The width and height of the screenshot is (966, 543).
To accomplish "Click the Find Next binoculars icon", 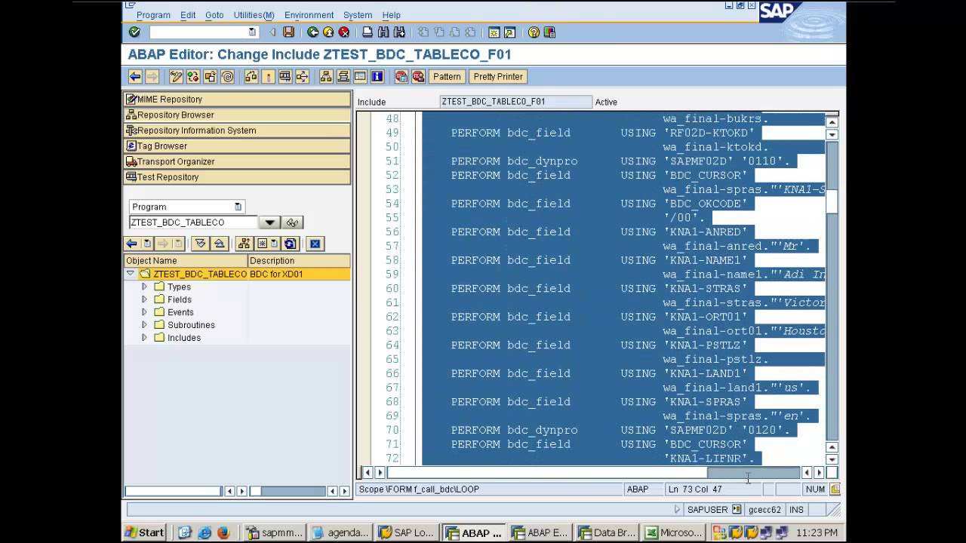I will coord(399,32).
